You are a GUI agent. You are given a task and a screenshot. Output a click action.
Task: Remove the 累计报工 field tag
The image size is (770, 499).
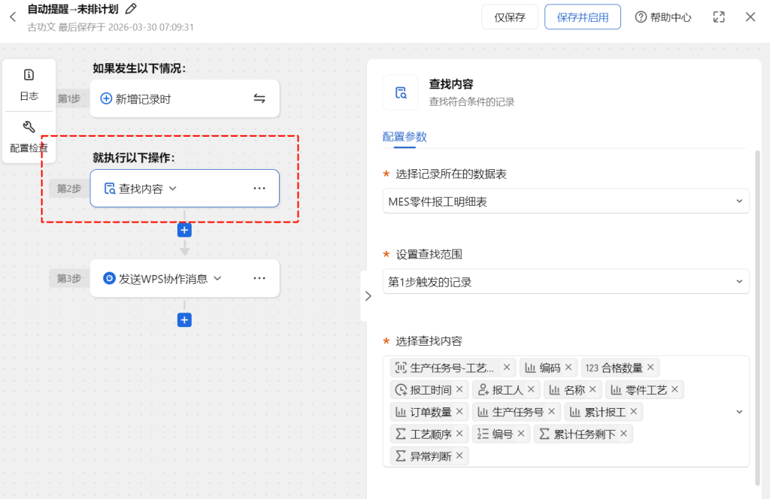click(633, 411)
